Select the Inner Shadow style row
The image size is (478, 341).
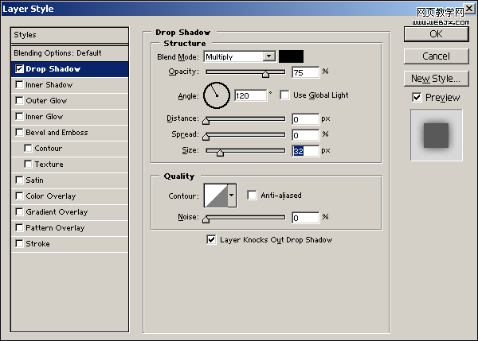[x=69, y=85]
